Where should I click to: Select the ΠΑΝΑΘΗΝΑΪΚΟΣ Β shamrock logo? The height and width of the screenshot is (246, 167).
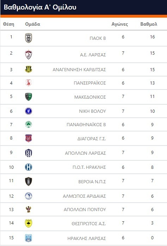[29, 124]
